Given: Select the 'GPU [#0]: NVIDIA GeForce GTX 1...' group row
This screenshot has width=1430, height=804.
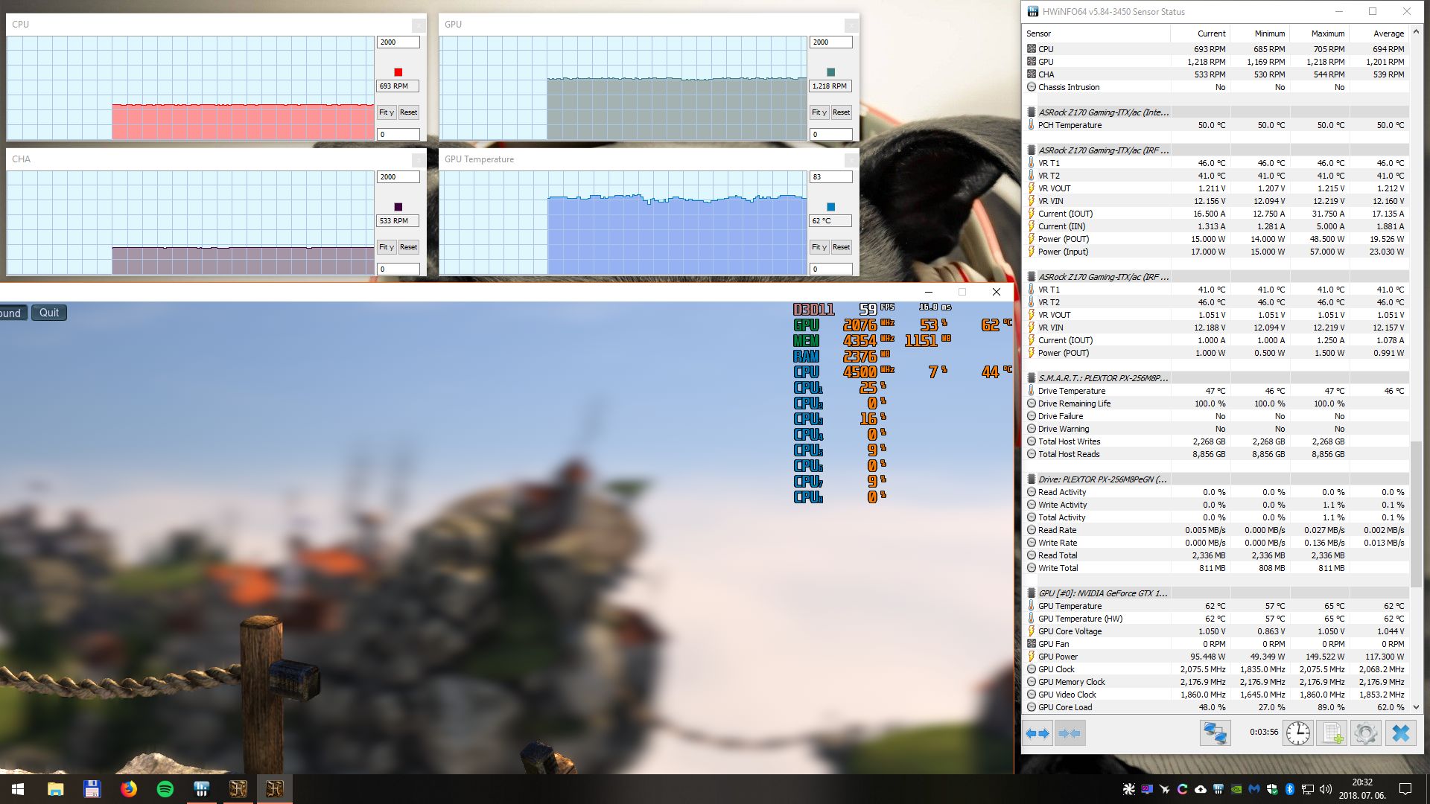Looking at the screenshot, I should (1215, 593).
